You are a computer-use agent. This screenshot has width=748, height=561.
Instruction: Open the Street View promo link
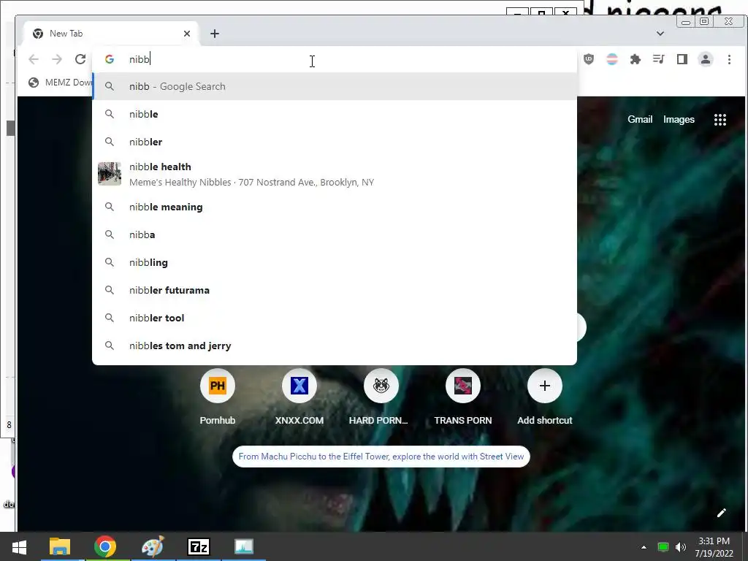[381, 456]
